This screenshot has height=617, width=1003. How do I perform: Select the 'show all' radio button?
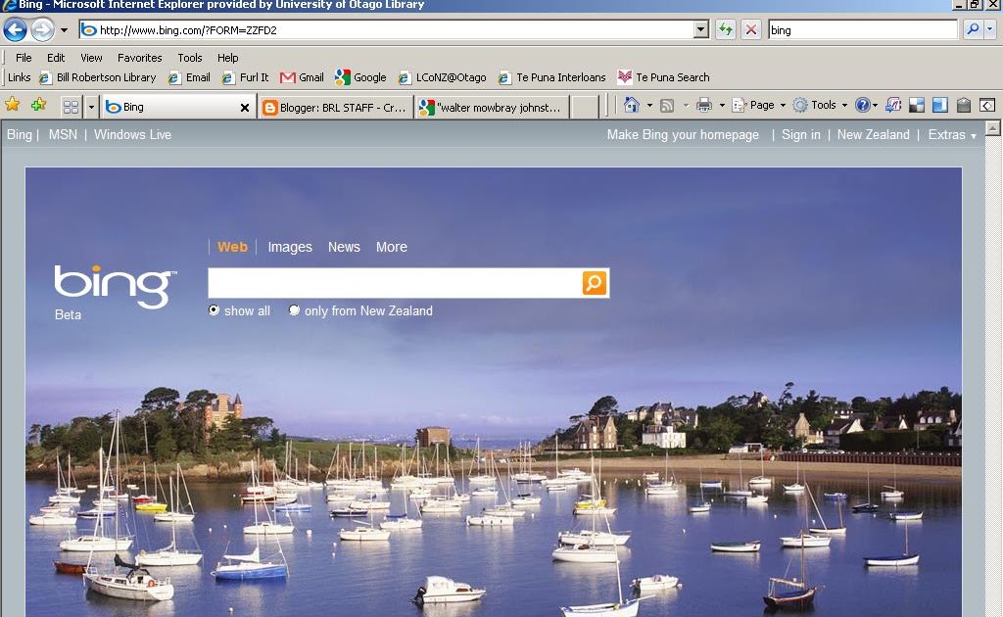click(214, 309)
